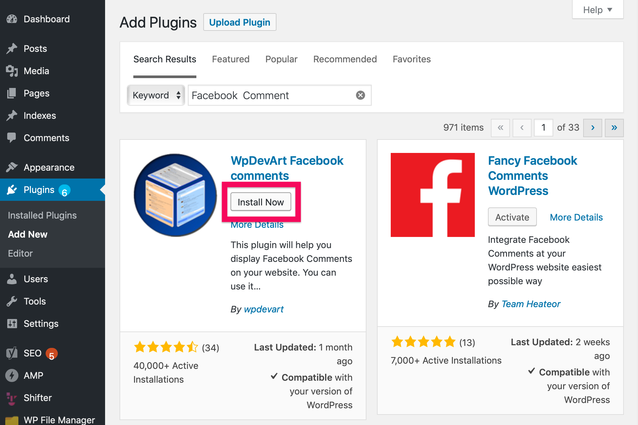This screenshot has height=425, width=638.
Task: Open WpDevArt Facebook comments title link
Action: (287, 168)
